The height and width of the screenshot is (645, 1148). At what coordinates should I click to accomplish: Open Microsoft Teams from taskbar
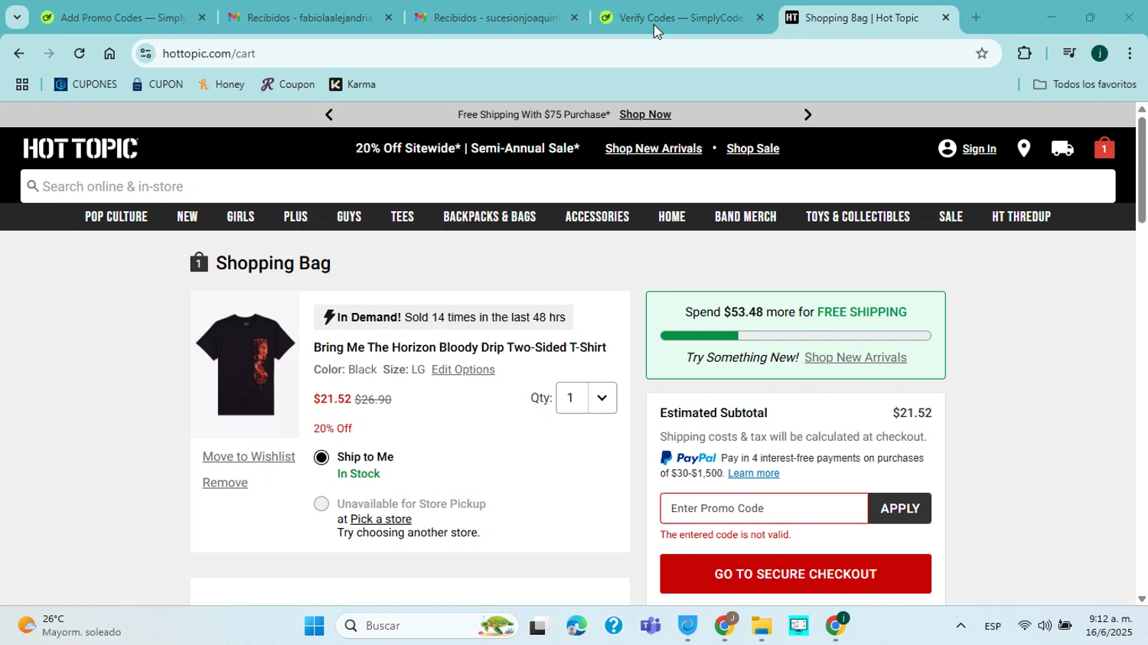click(x=651, y=626)
